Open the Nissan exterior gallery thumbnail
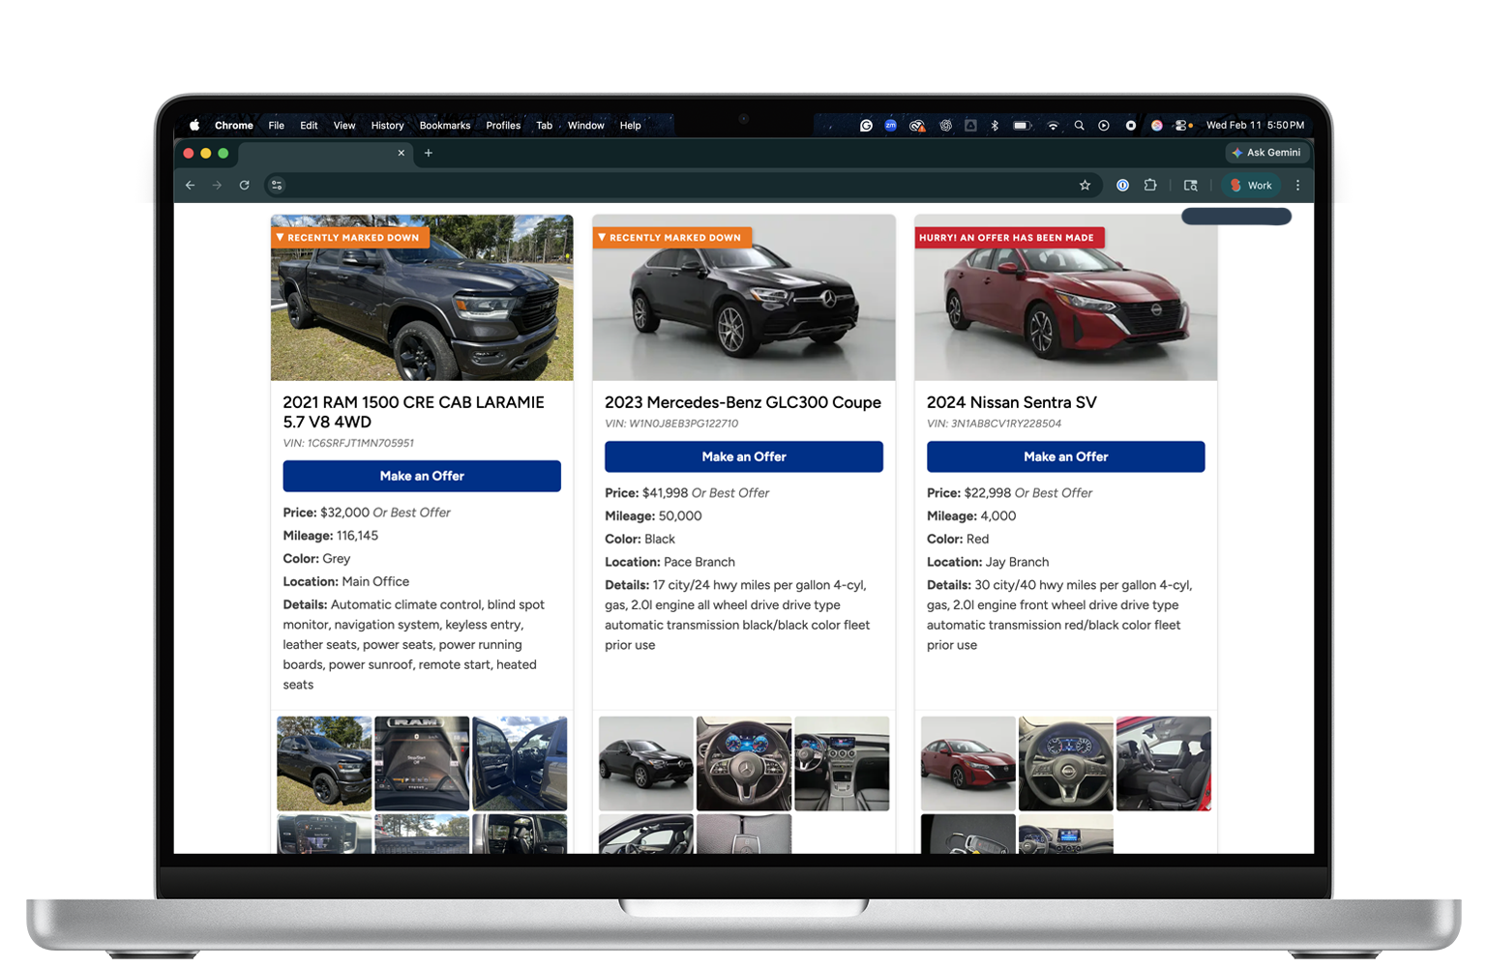Image resolution: width=1488 pixels, height=967 pixels. pyautogui.click(x=968, y=764)
